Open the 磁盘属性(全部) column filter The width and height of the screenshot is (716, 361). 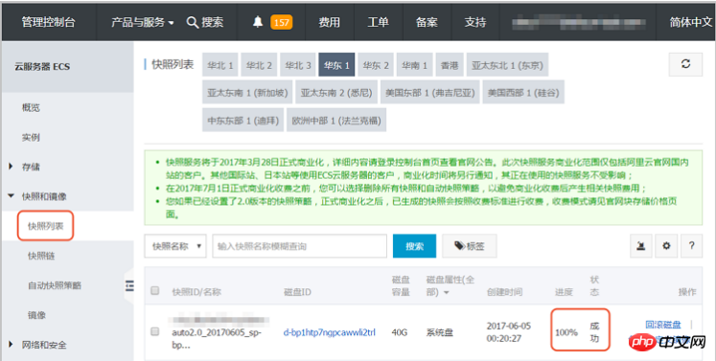tap(450, 285)
